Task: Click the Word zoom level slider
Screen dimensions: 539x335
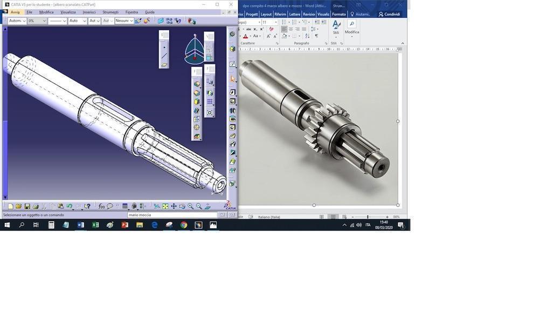Action: [x=368, y=217]
